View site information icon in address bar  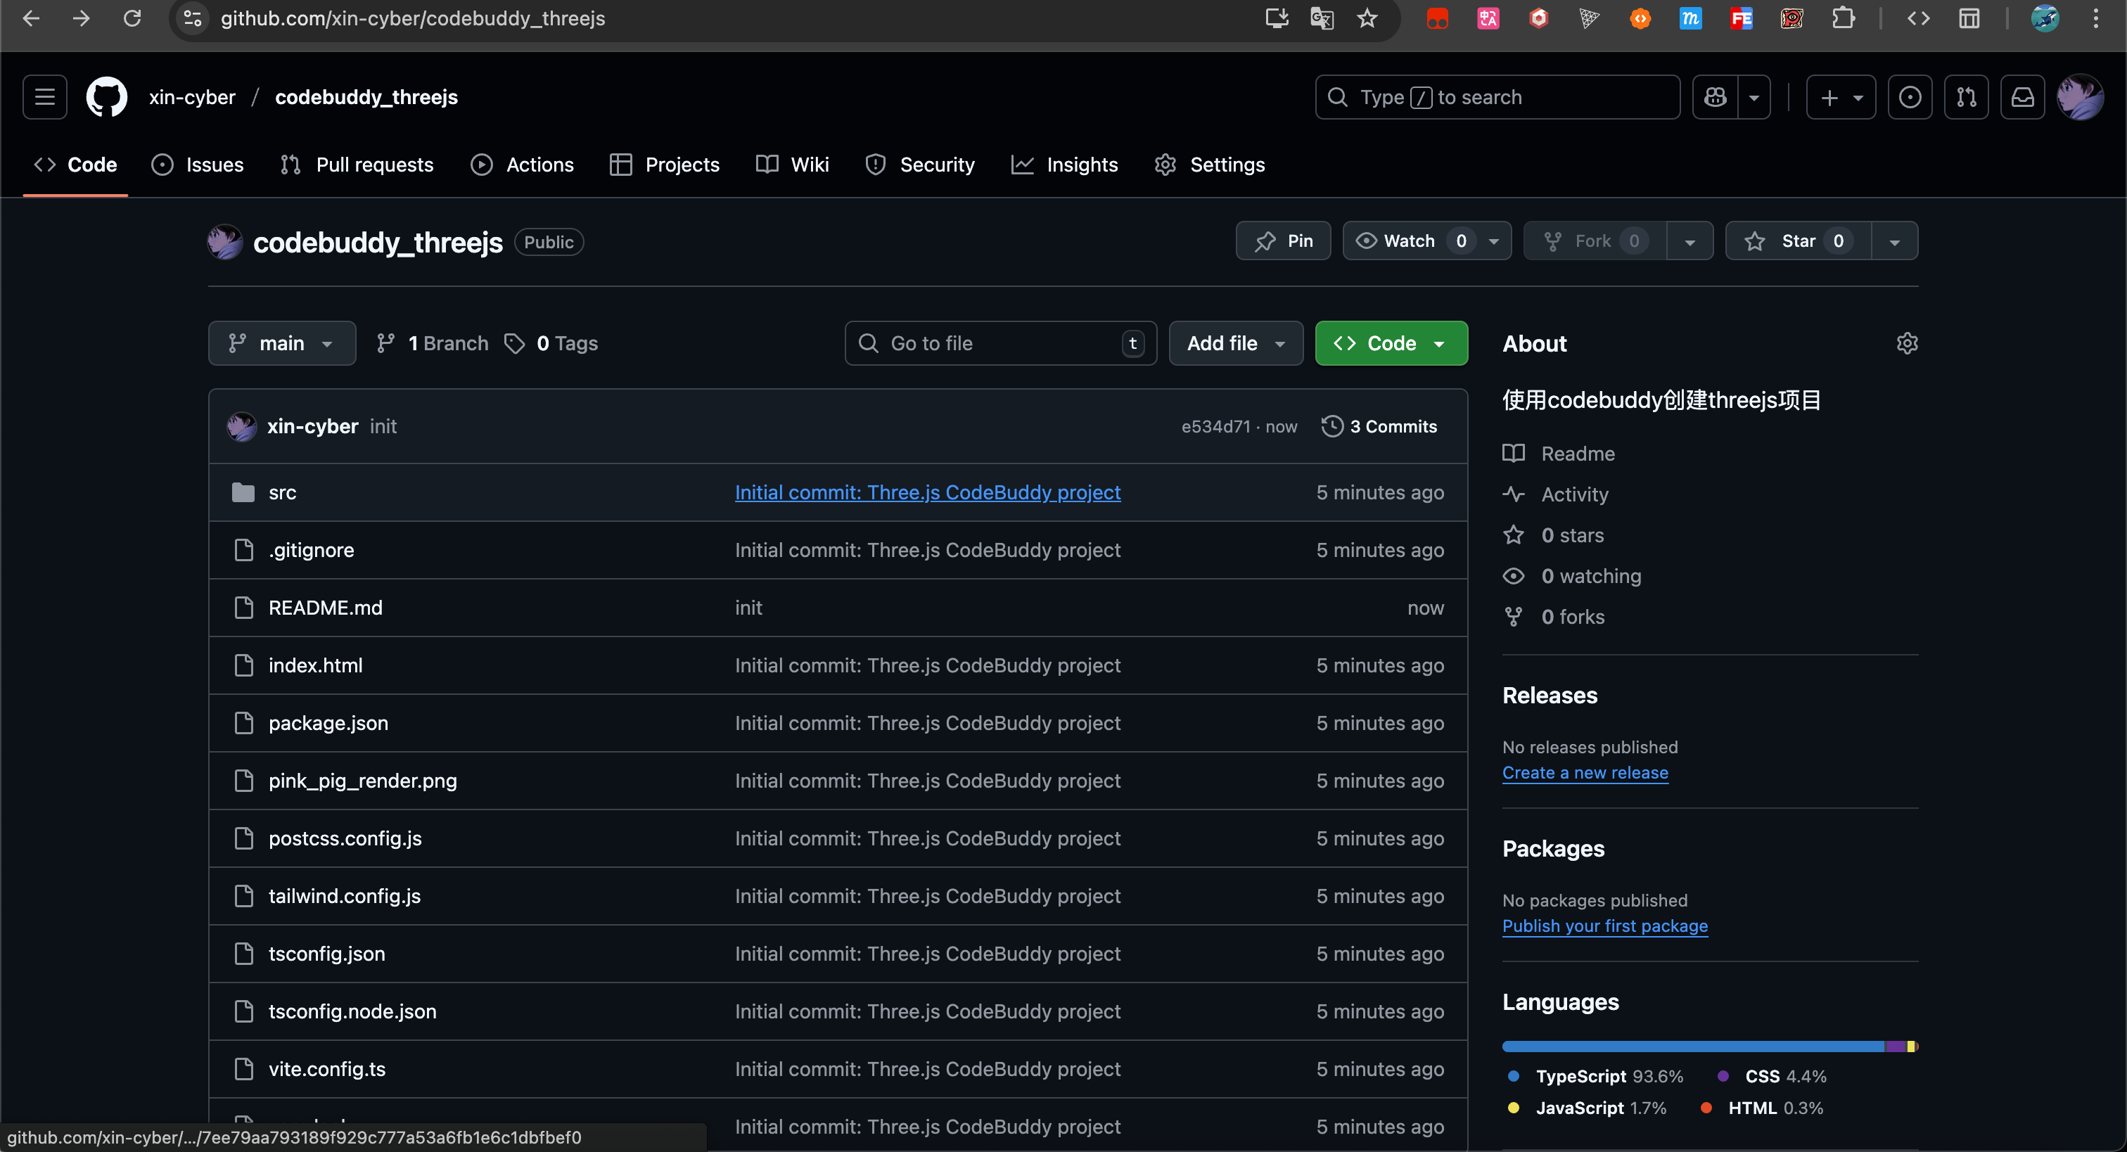[193, 18]
